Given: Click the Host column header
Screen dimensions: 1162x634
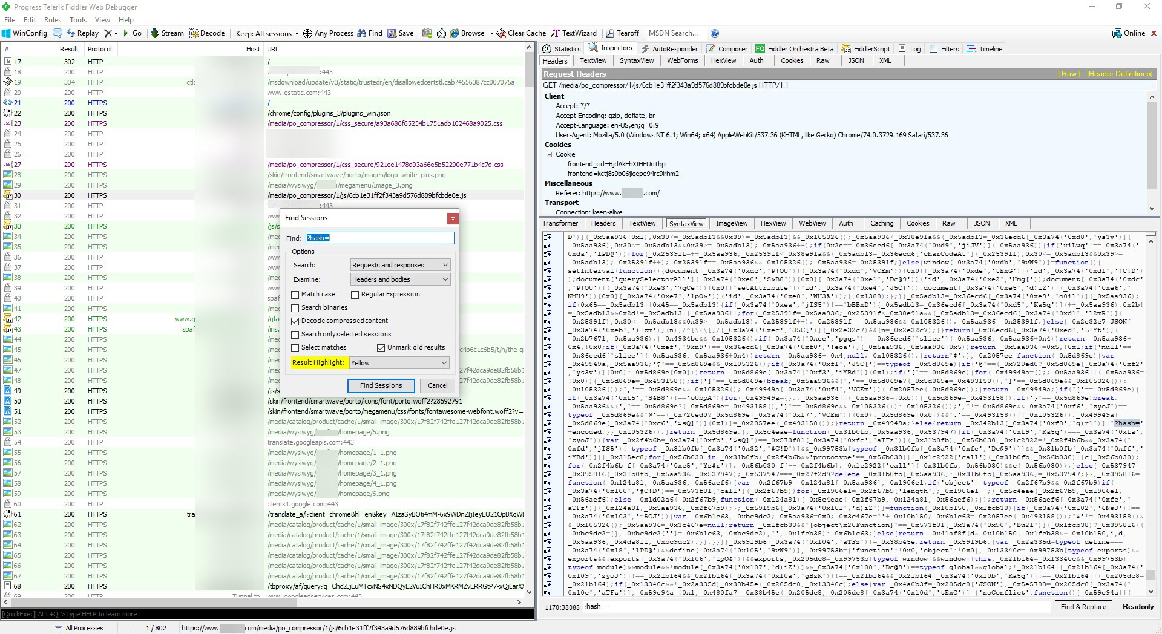Looking at the screenshot, I should pyautogui.click(x=190, y=49).
